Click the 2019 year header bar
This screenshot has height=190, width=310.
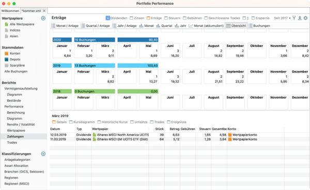click(x=62, y=66)
